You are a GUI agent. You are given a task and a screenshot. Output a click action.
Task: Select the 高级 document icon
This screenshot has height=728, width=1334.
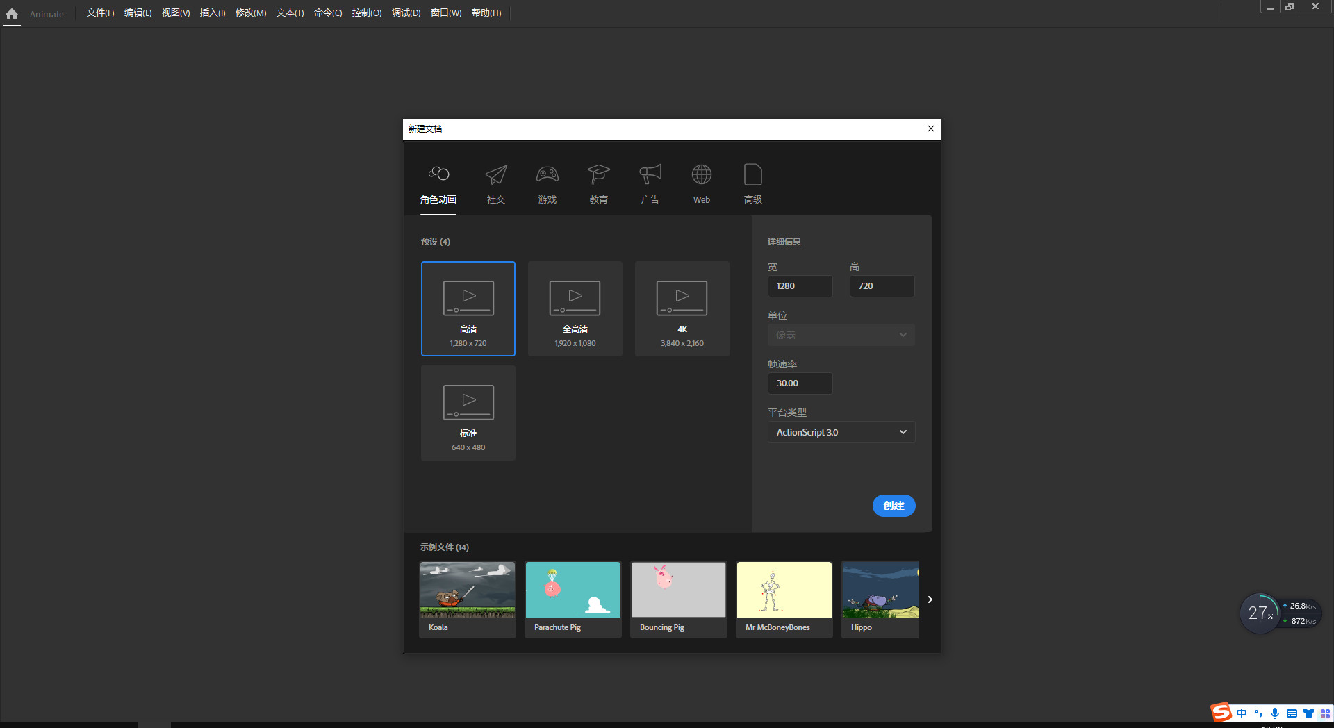coord(753,174)
